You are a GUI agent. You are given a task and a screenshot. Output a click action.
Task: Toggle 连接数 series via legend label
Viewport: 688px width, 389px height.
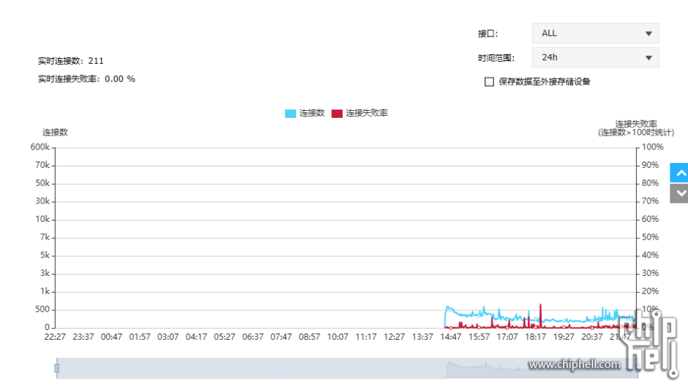tap(312, 113)
